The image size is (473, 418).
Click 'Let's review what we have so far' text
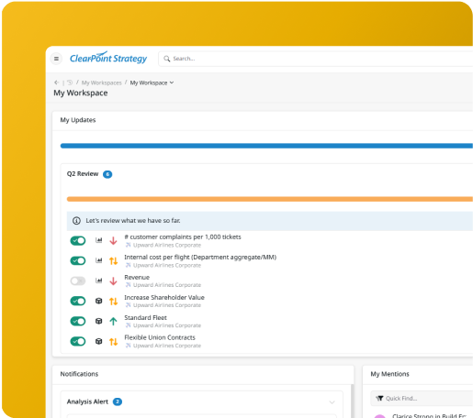tap(133, 221)
